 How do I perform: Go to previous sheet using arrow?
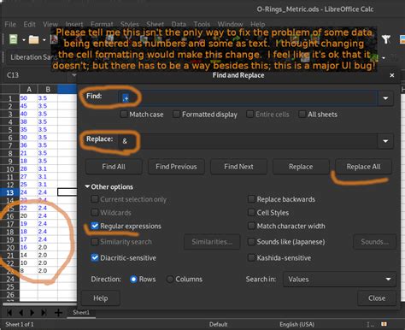(x=21, y=313)
